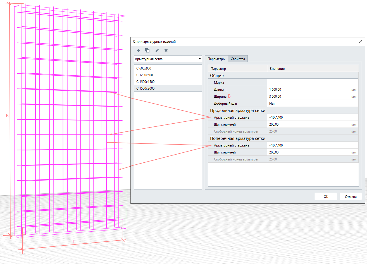
Task: Click the Ширина value field 3 000,00
Action: 309,97
